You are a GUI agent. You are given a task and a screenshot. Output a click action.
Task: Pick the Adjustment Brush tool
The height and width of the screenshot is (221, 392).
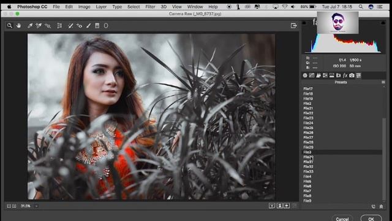click(88, 26)
